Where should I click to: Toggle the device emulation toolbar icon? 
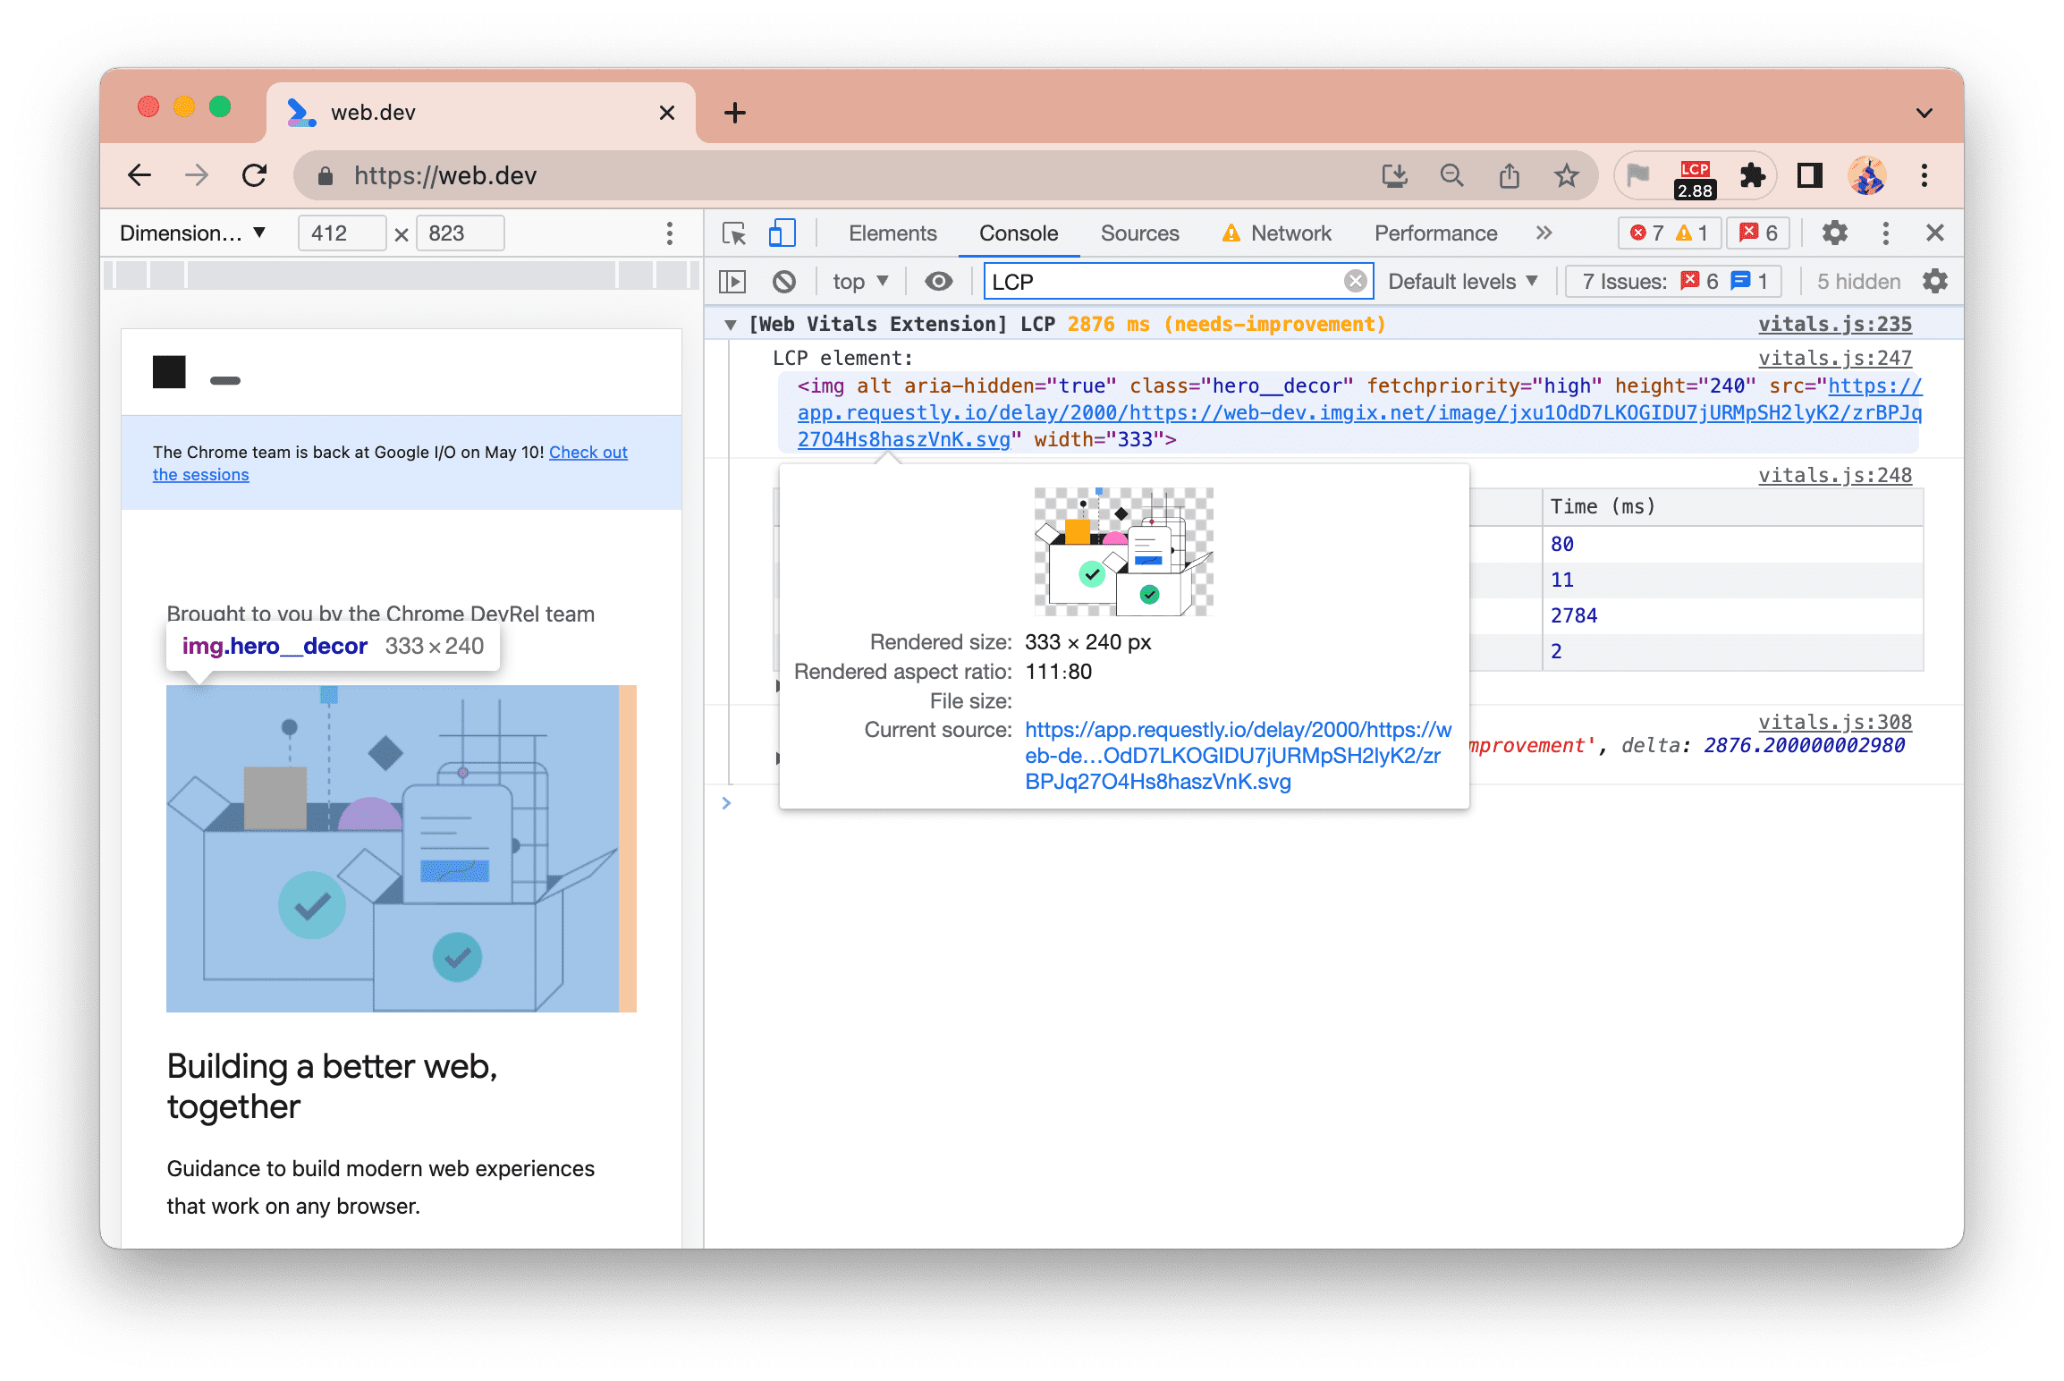(x=780, y=233)
